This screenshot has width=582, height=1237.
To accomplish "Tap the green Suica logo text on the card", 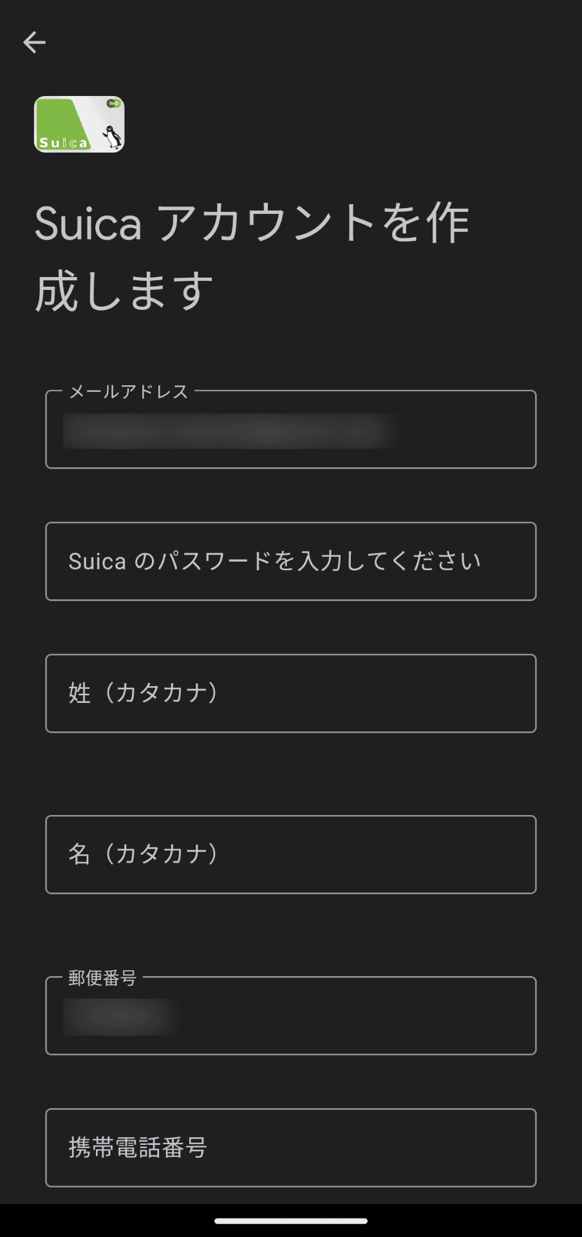I will [64, 143].
